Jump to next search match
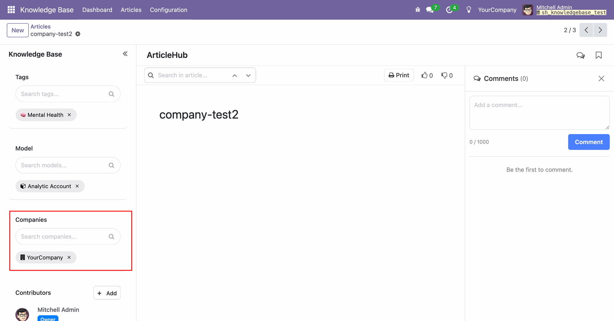The height and width of the screenshot is (321, 614). 248,76
